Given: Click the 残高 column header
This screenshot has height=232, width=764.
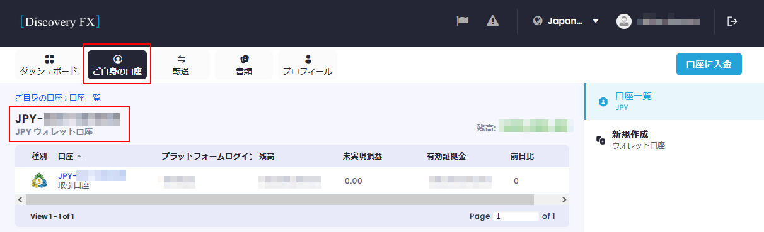Looking at the screenshot, I should [x=267, y=156].
